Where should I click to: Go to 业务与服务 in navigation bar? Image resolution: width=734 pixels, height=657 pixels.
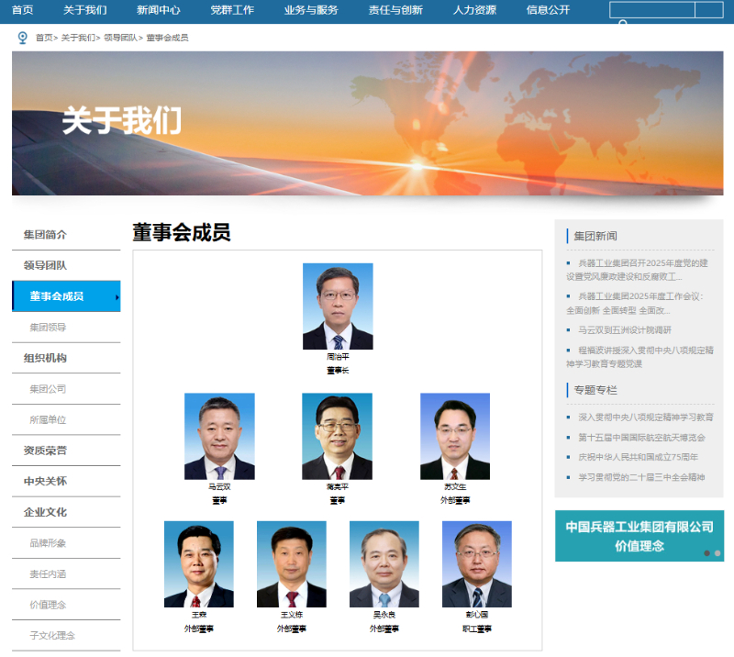311,10
